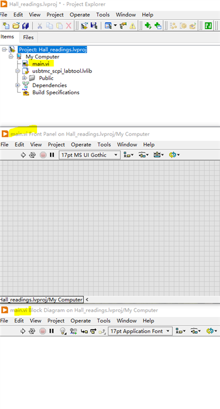The width and height of the screenshot is (220, 409).
Task: Open the 17pt MS UI Gothic font dropdown
Action: (x=89, y=155)
